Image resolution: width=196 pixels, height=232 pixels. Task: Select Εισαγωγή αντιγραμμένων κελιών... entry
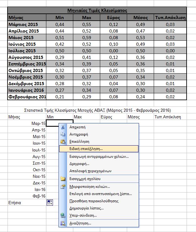pyautogui.click(x=99, y=157)
